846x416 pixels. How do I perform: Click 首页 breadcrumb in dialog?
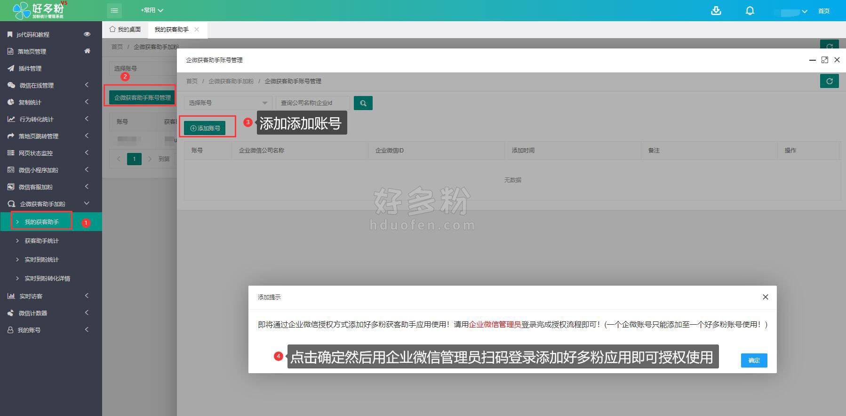click(x=192, y=81)
